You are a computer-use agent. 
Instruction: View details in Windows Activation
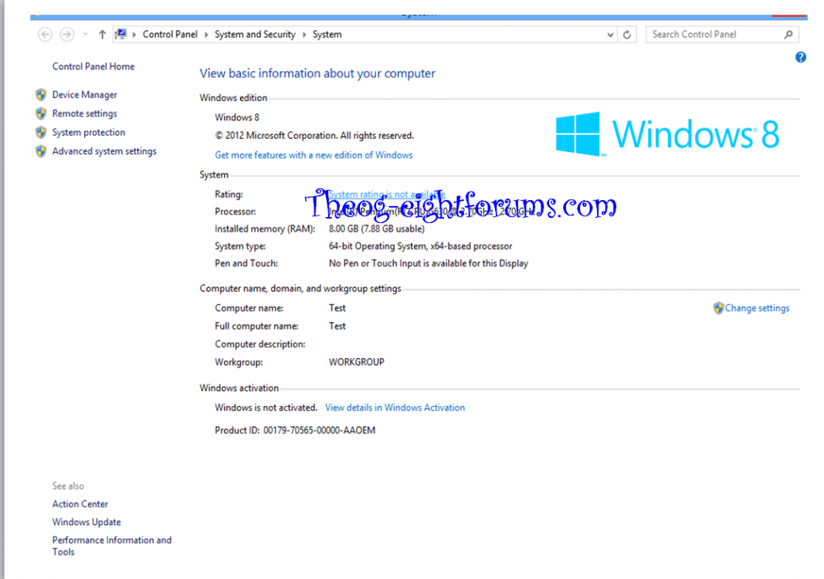395,408
